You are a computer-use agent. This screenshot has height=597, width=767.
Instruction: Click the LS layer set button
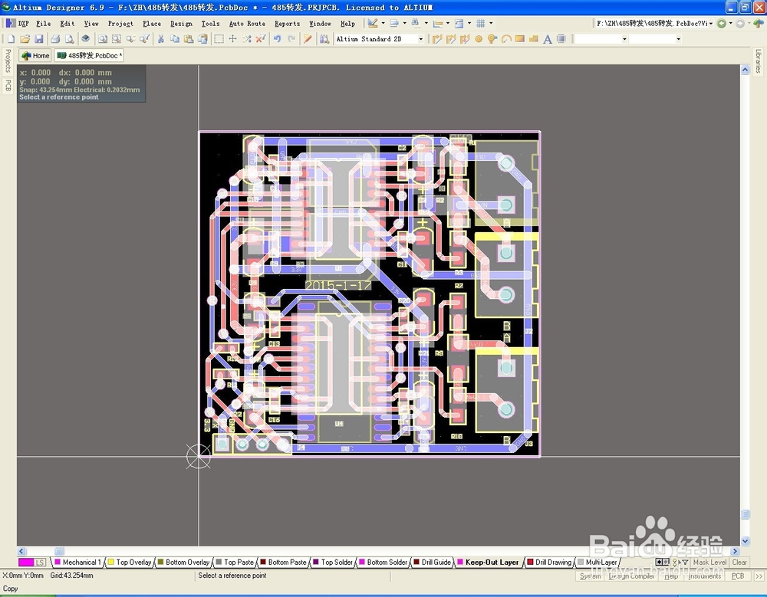tap(41, 563)
